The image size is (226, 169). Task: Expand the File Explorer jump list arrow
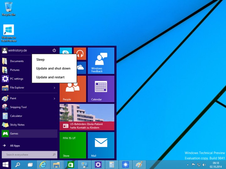pyautogui.click(x=55, y=88)
